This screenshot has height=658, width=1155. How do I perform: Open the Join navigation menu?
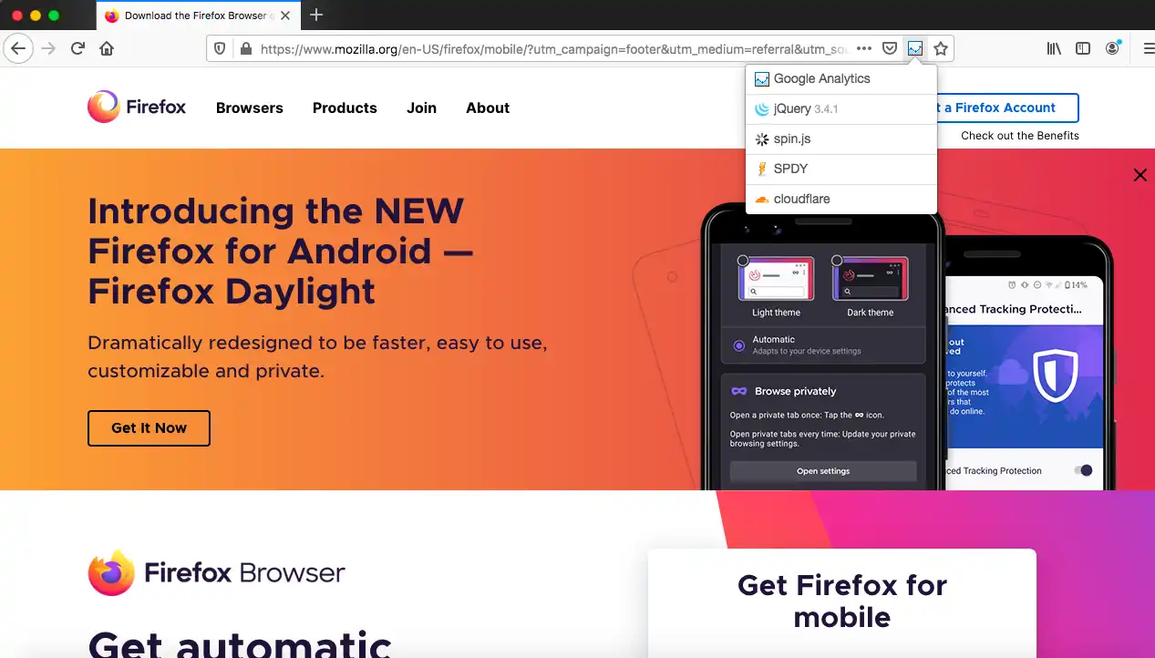421,108
